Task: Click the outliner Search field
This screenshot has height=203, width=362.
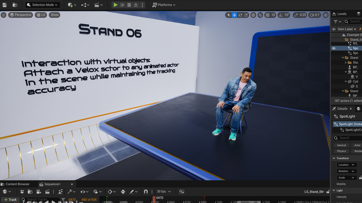Action: 353,22
